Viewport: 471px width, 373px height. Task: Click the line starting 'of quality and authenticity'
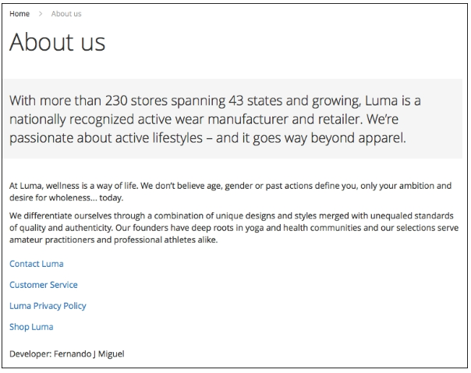point(231,228)
